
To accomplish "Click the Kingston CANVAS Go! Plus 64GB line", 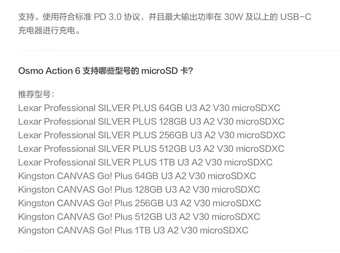I will pos(137,176).
